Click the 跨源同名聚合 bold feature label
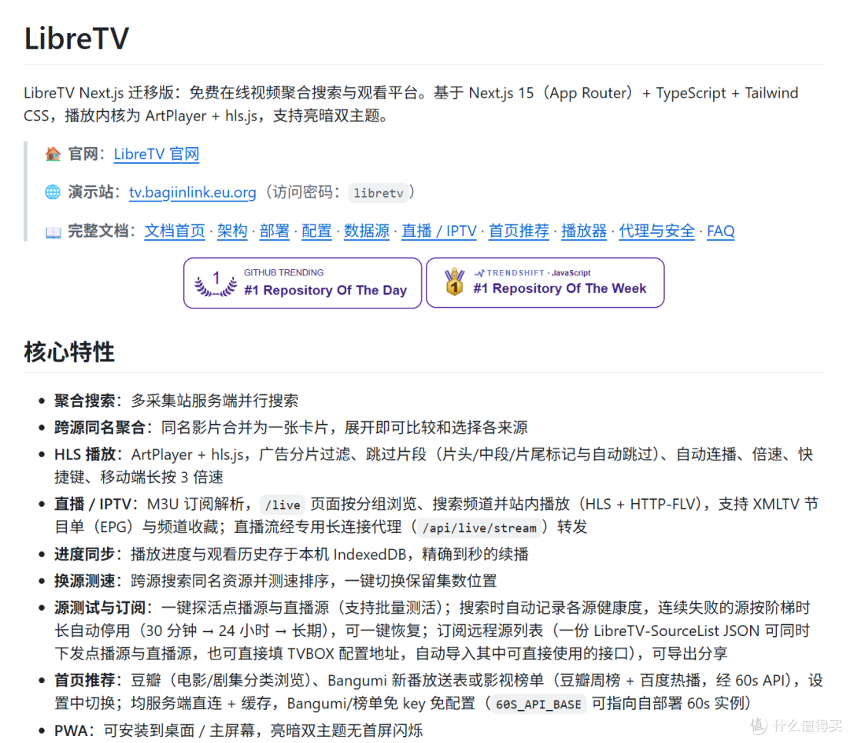The image size is (850, 743). tap(99, 427)
